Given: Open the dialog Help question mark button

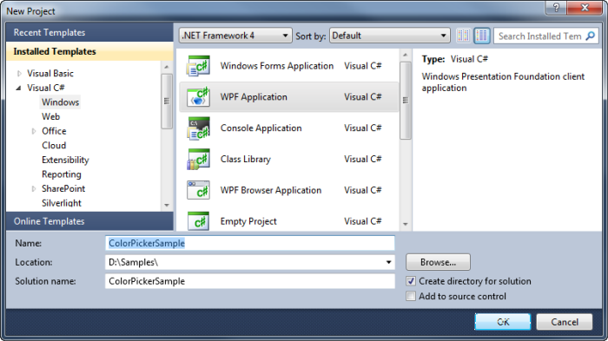Looking at the screenshot, I should (556, 8).
